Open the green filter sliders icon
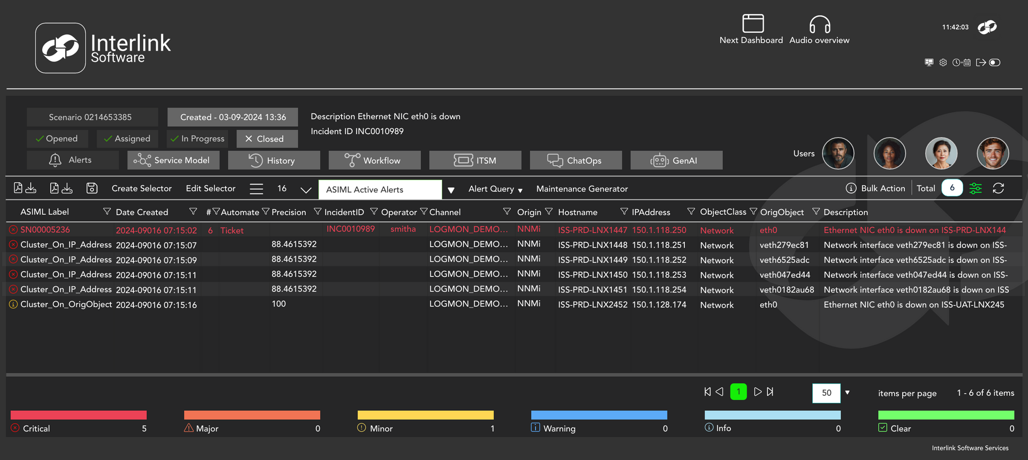This screenshot has height=460, width=1028. point(976,188)
